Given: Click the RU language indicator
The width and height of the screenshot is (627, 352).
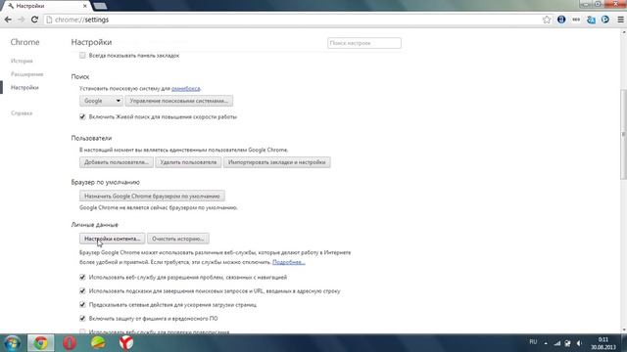Looking at the screenshot, I should tap(533, 342).
